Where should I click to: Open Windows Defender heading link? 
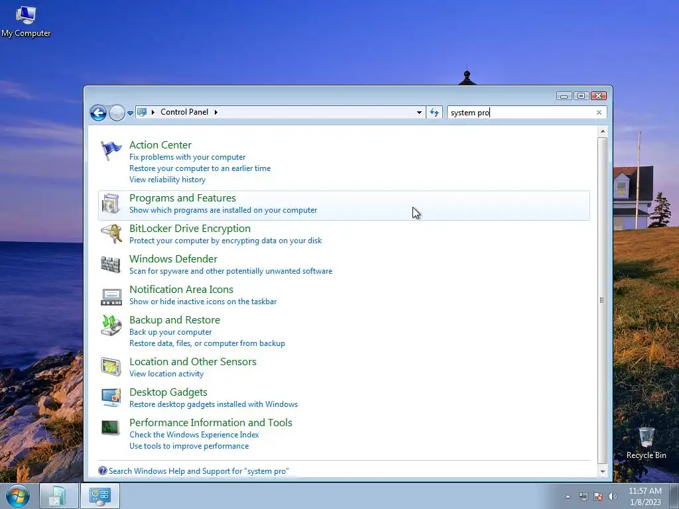pyautogui.click(x=173, y=259)
